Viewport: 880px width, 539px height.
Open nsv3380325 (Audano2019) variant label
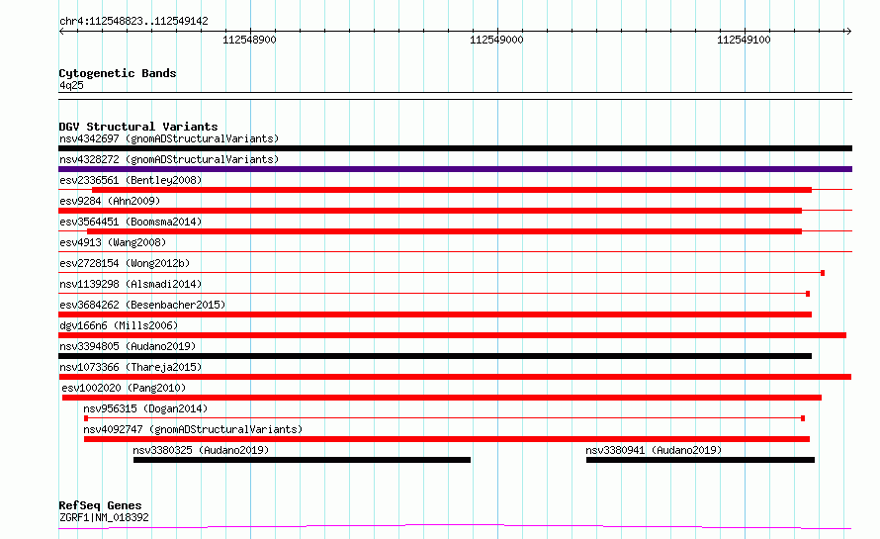pos(201,450)
